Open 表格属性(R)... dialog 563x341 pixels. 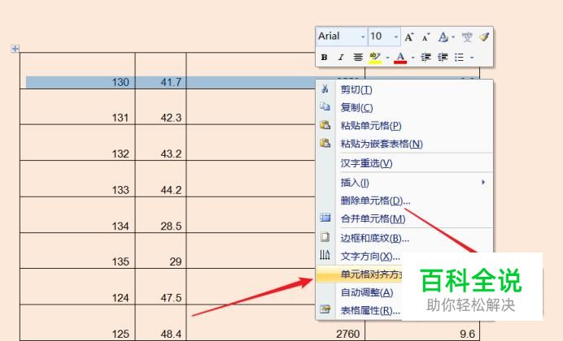[x=359, y=310]
